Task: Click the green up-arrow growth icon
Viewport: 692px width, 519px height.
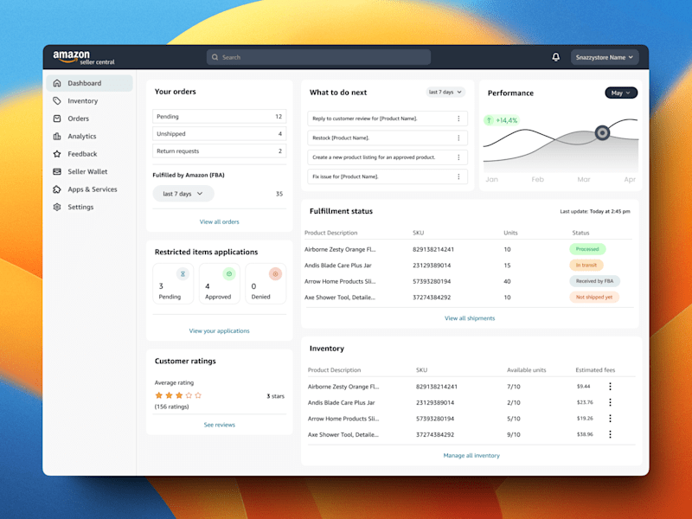Action: pos(489,120)
